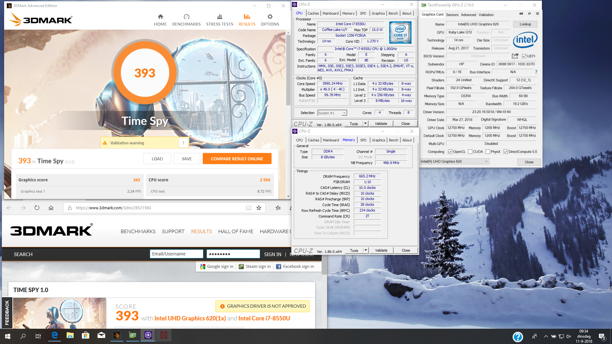Click Facebook sign in
Viewport: 612px width, 344px height.
[295, 267]
